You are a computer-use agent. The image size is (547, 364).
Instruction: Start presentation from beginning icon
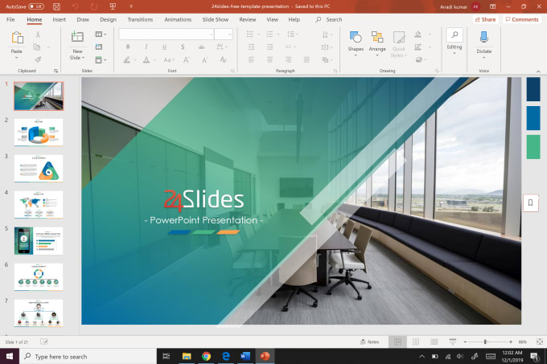tap(113, 6)
